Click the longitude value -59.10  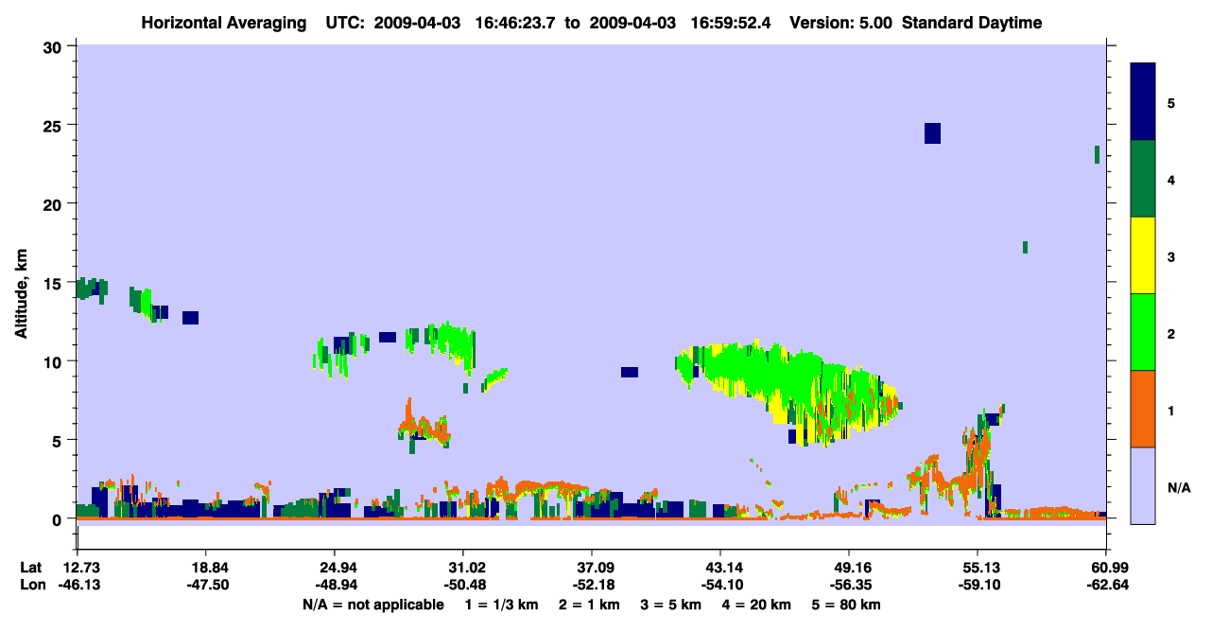pos(978,585)
